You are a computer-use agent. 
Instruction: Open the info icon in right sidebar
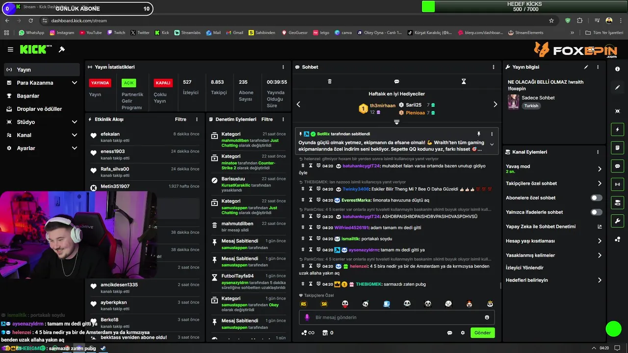[617, 69]
